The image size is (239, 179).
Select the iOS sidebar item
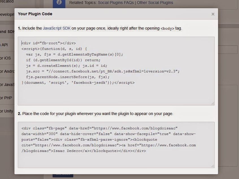click(7, 58)
